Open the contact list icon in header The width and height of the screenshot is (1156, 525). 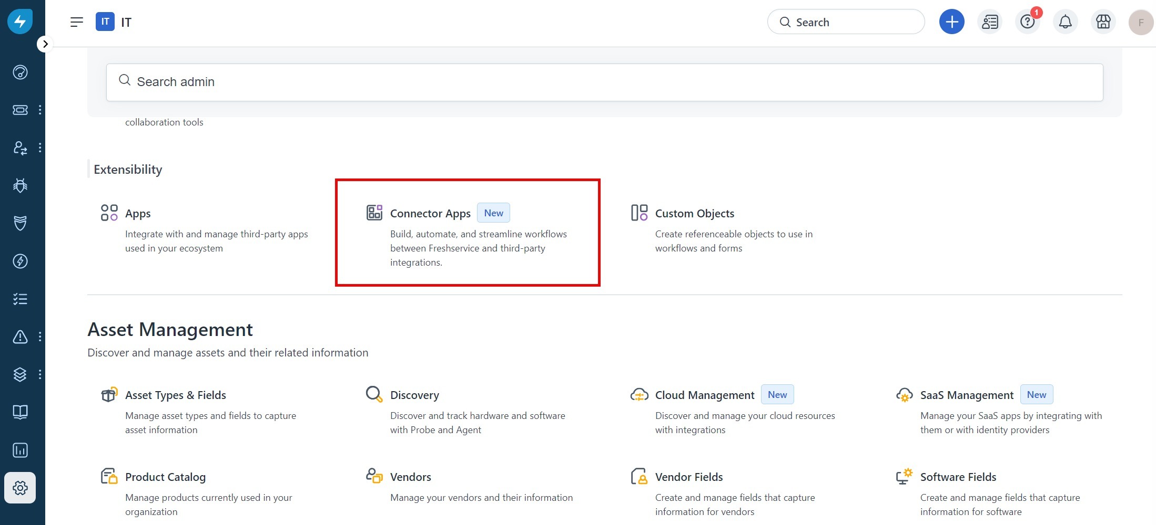990,22
